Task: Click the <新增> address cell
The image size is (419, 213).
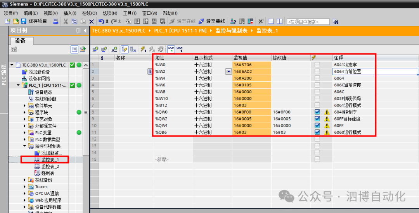Action: [173, 160]
